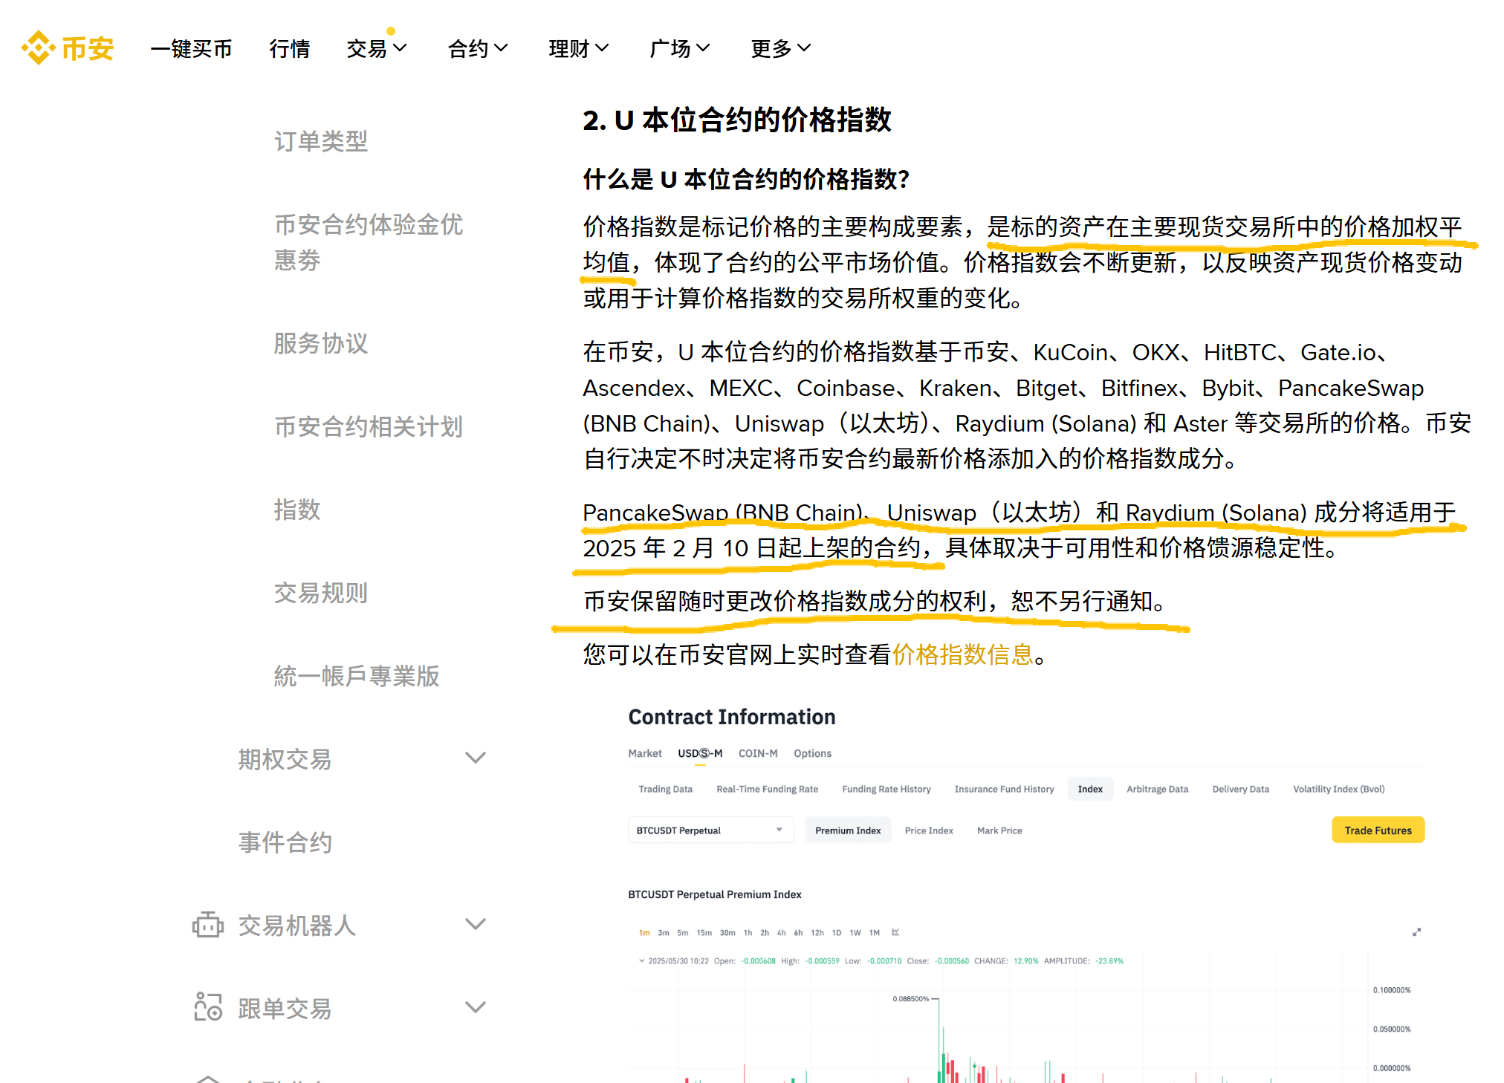Open the 订单类型 sidebar item
This screenshot has width=1504, height=1083.
(x=320, y=141)
